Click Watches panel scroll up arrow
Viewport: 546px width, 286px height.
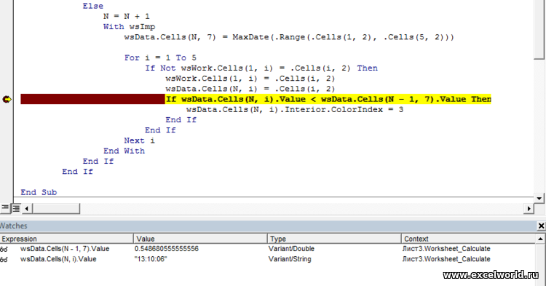click(x=540, y=239)
